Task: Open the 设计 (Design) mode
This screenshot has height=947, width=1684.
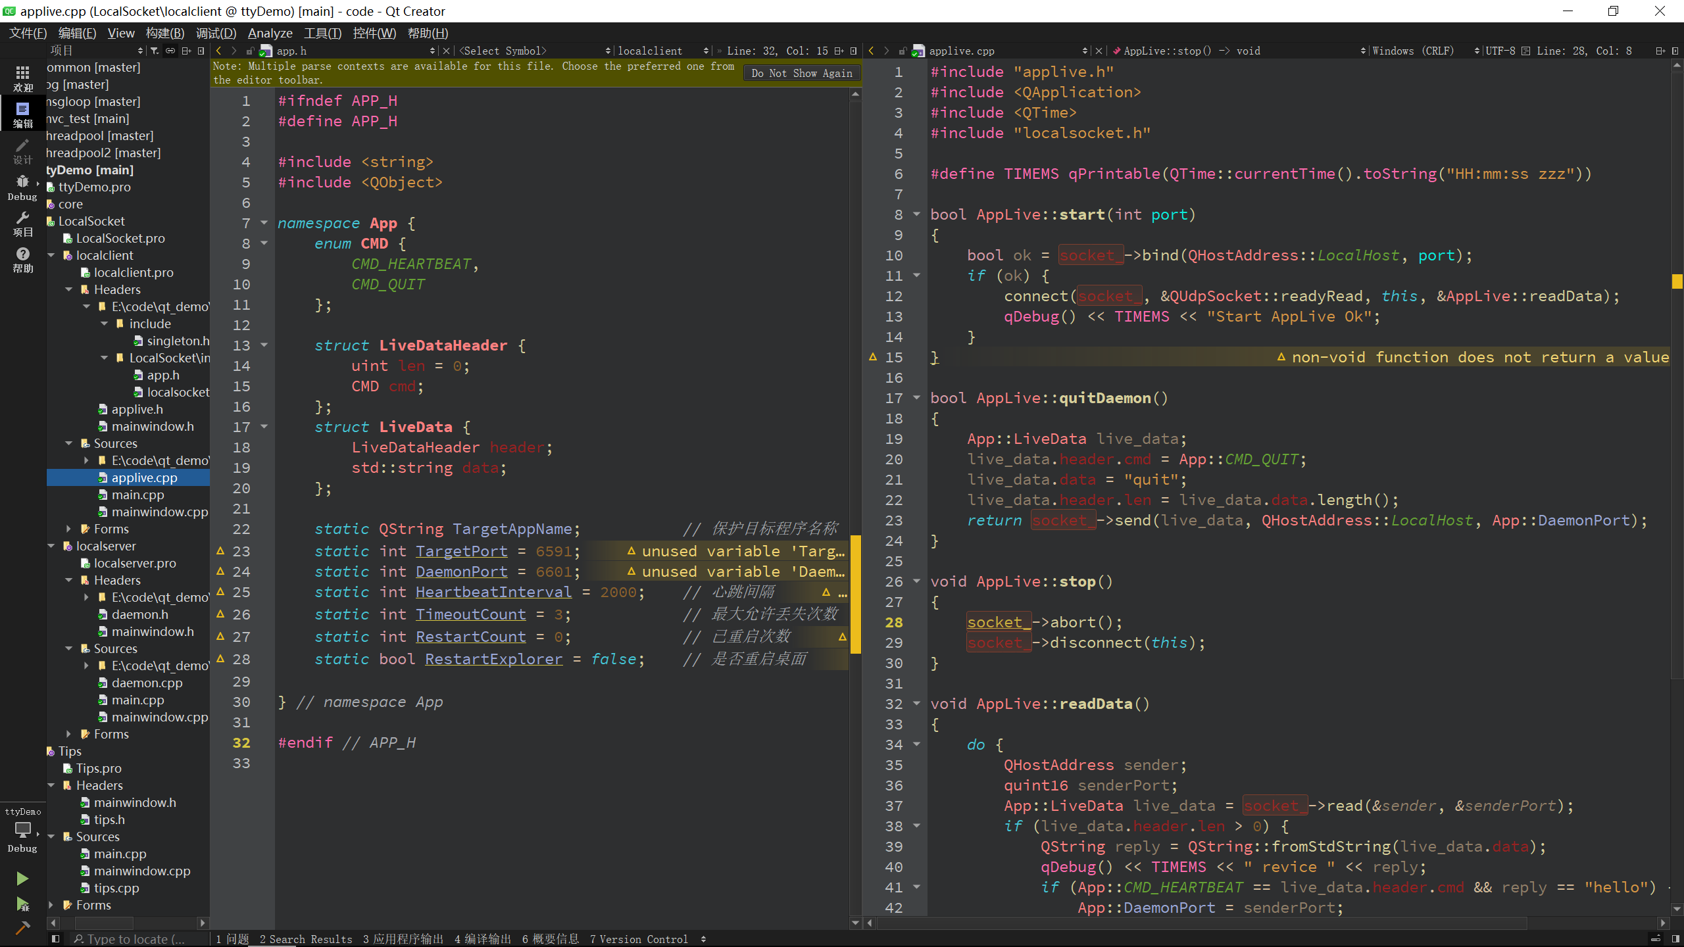Action: (22, 151)
